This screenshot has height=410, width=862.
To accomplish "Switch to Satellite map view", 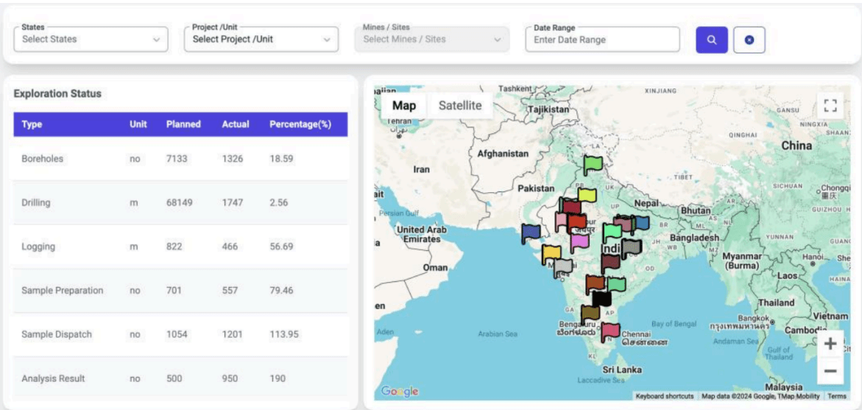I will (x=460, y=105).
